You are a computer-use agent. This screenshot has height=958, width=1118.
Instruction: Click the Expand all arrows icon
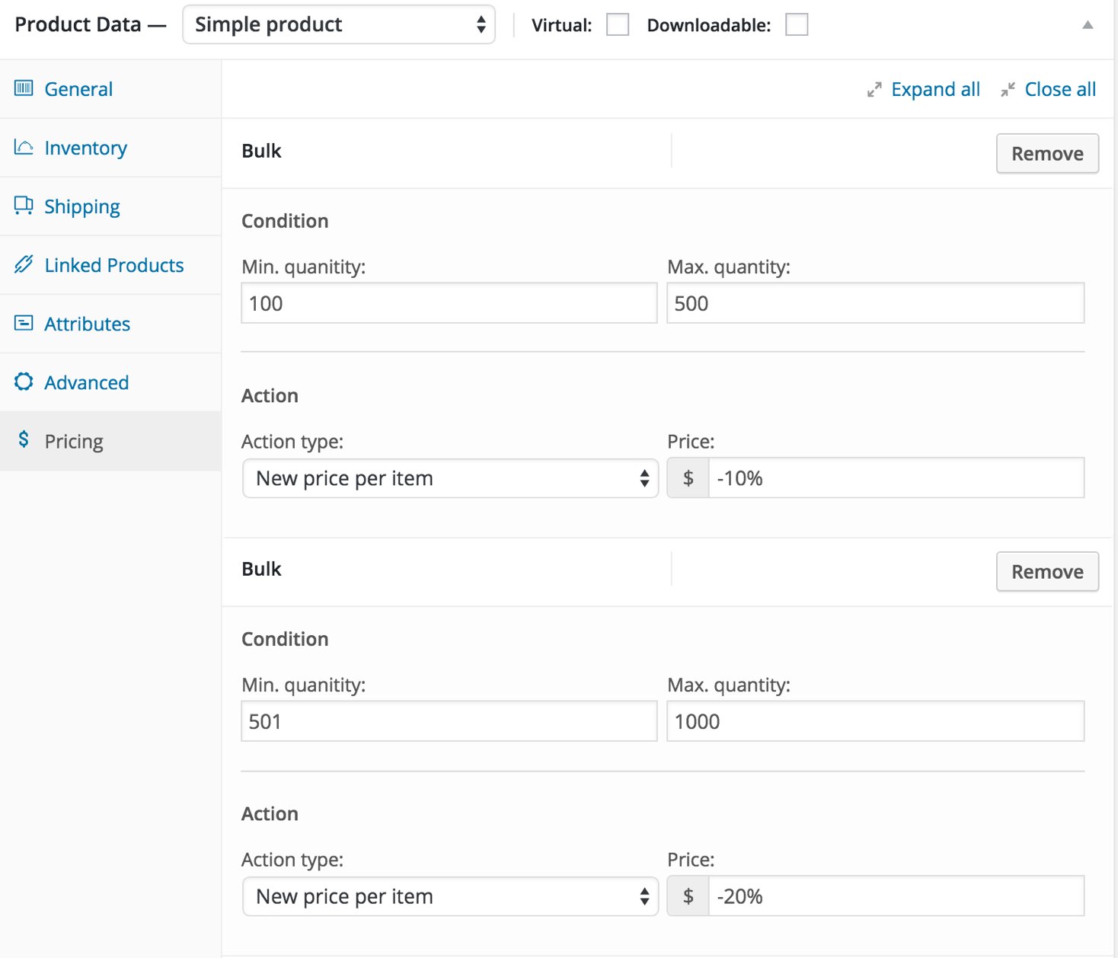click(874, 90)
